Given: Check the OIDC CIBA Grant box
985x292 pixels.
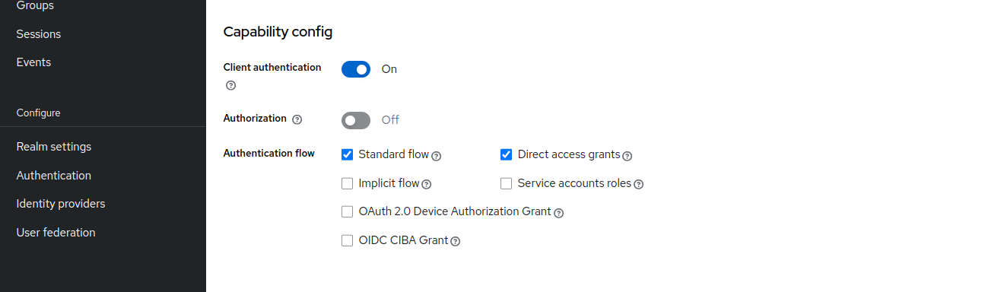Looking at the screenshot, I should coord(347,240).
